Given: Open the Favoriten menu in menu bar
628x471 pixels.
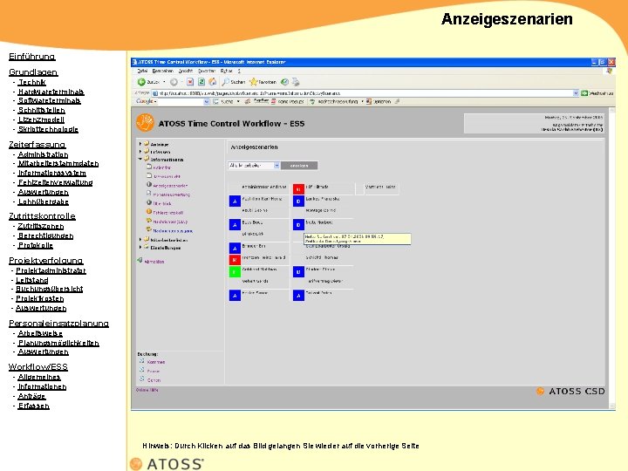Looking at the screenshot, I should click(207, 71).
